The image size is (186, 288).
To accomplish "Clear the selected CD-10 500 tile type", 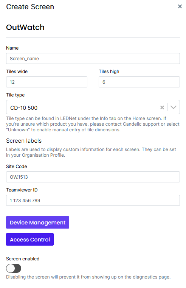I will point(162,107).
